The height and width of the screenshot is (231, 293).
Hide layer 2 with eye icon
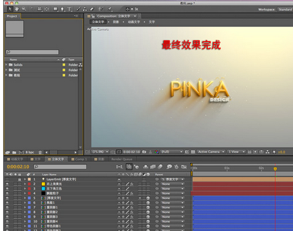pyautogui.click(x=7, y=184)
